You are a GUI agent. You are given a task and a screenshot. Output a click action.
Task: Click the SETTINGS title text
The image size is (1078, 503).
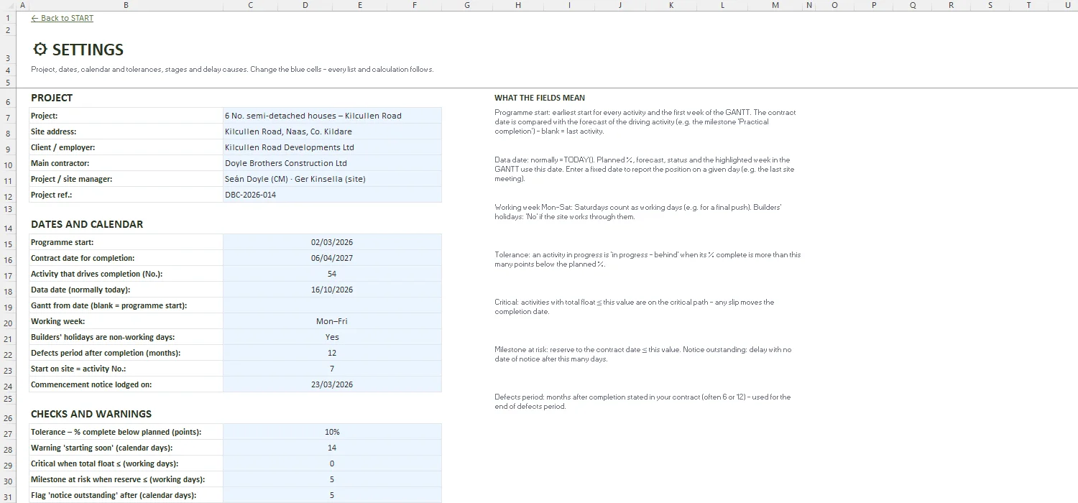click(x=88, y=50)
